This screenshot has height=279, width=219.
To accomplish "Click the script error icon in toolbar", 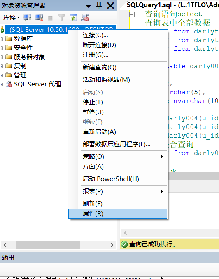I will (85, 18).
